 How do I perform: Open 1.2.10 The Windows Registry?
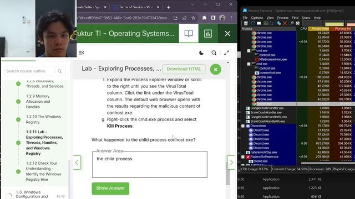pyautogui.click(x=43, y=119)
